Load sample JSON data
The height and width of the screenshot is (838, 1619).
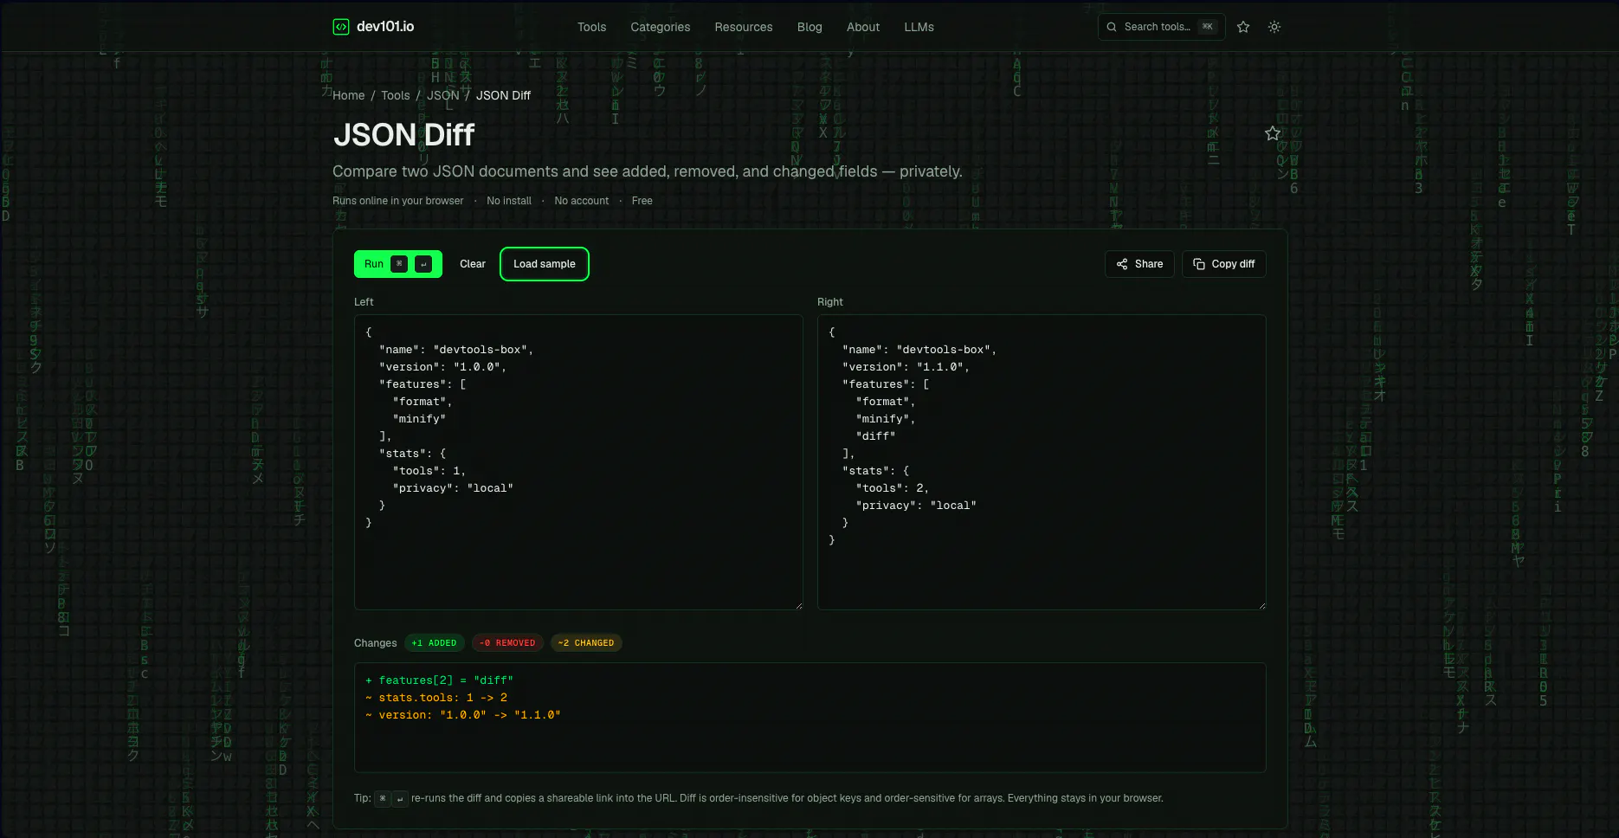[545, 264]
